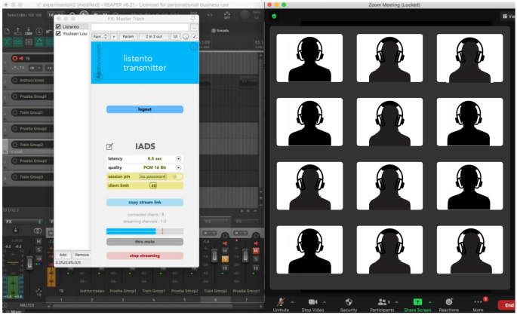Click Unmute microphone icon in Zoom
The height and width of the screenshot is (315, 517).
tap(282, 300)
